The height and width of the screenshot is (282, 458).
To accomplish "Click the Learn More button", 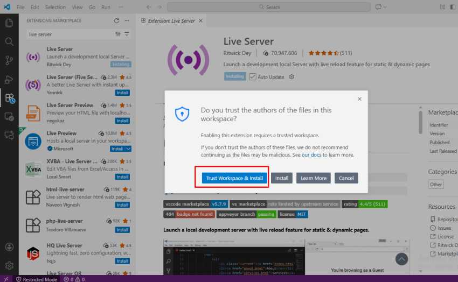I will [314, 178].
